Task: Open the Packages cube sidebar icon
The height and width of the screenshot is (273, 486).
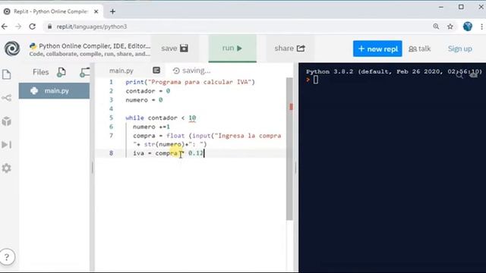Action: [7, 121]
